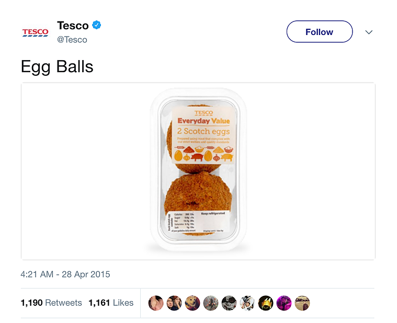View the 1,161 Likes list
This screenshot has width=397, height=323.
(111, 303)
